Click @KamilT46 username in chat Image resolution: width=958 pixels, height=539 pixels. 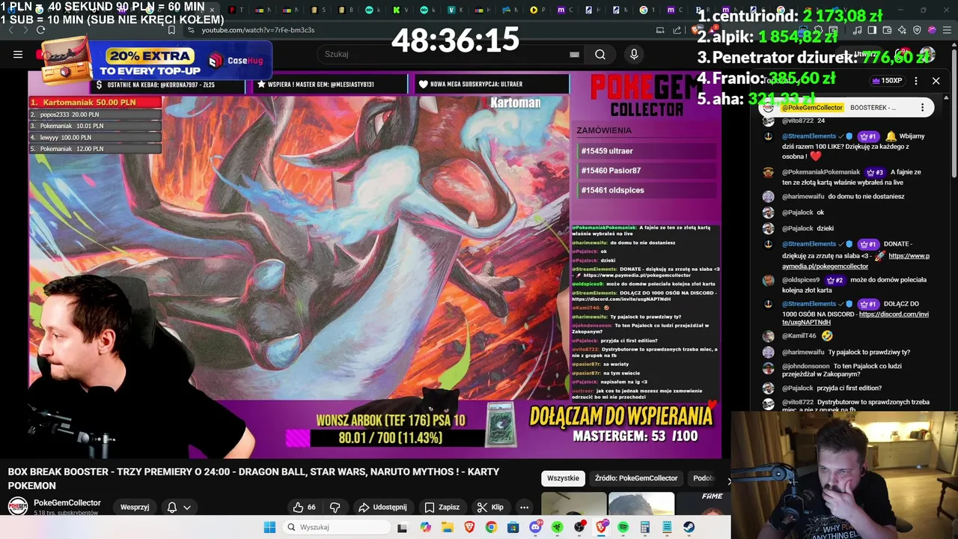pos(799,336)
